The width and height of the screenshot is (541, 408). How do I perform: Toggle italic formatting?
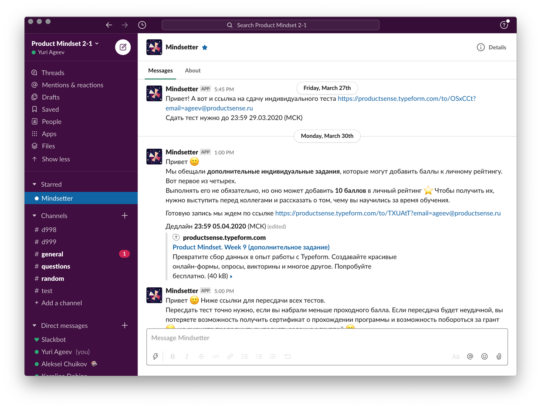coord(187,357)
